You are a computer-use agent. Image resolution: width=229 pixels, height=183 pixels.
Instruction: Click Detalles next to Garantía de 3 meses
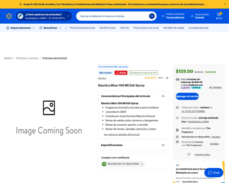click(x=215, y=144)
